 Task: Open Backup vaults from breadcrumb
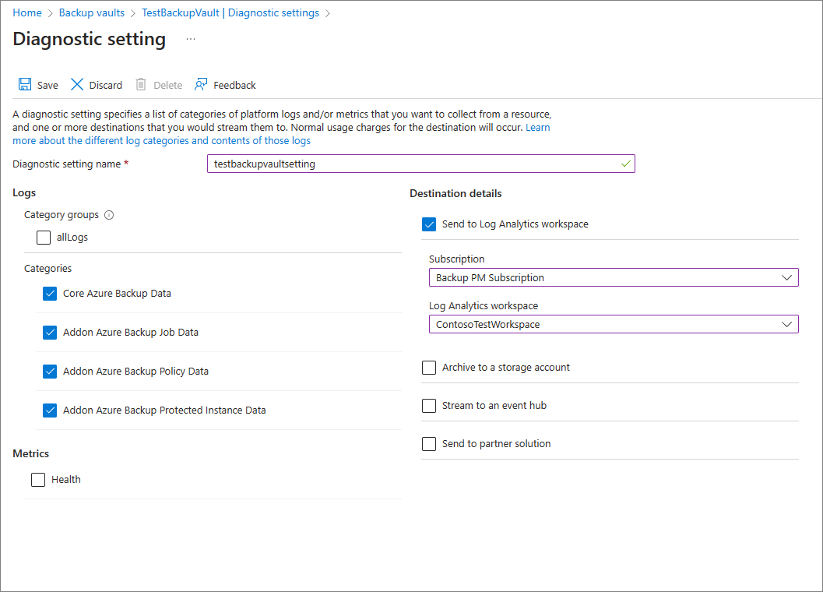[x=91, y=12]
